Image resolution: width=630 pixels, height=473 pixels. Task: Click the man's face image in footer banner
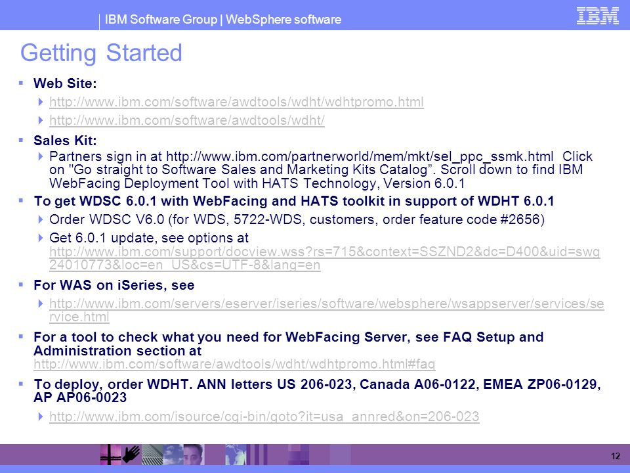pos(193,455)
